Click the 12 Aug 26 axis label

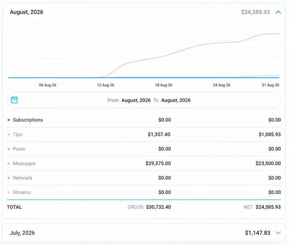click(x=105, y=85)
